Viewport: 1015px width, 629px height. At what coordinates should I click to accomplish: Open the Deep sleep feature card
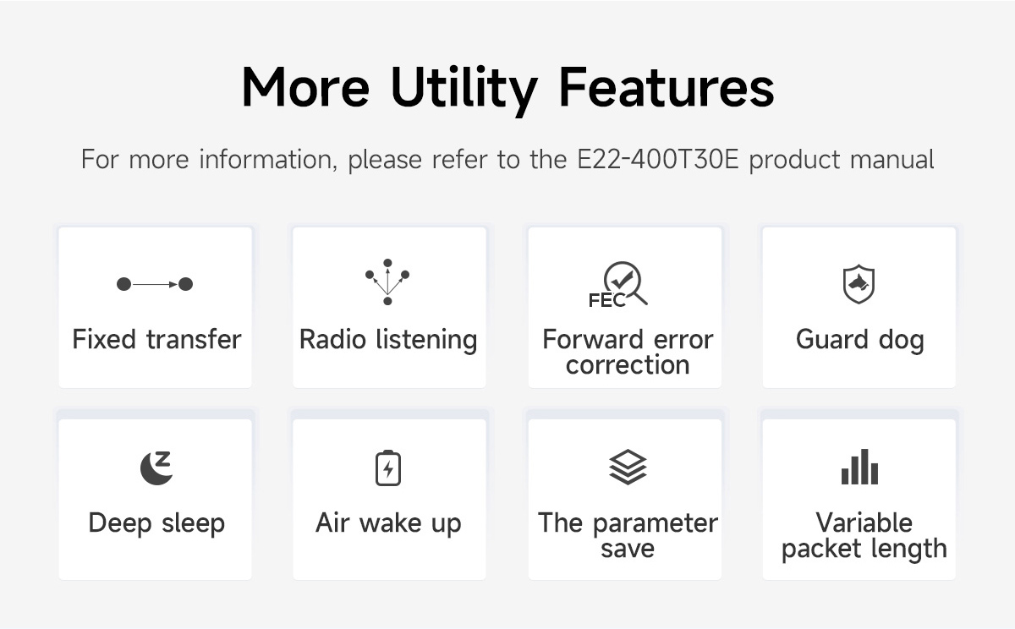pyautogui.click(x=156, y=499)
